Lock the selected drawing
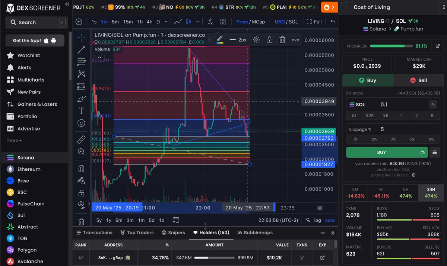447x266 pixels. point(269,39)
